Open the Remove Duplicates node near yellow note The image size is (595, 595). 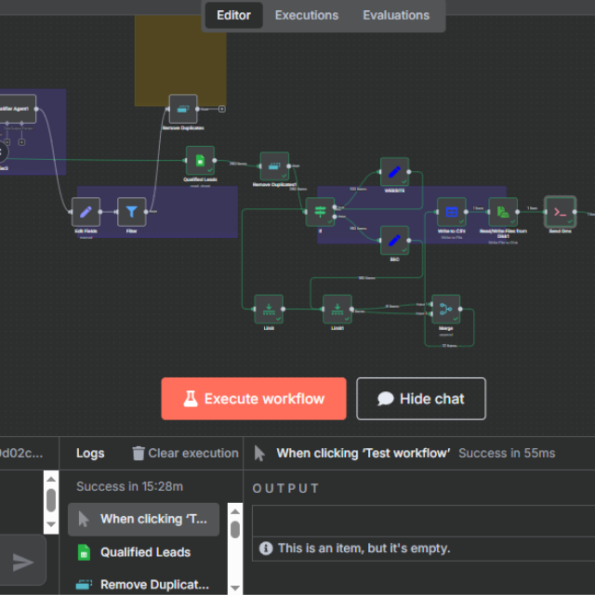coord(183,109)
